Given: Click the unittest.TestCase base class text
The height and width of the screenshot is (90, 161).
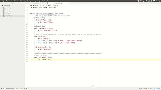Looking at the screenshot, I should tap(55, 14).
